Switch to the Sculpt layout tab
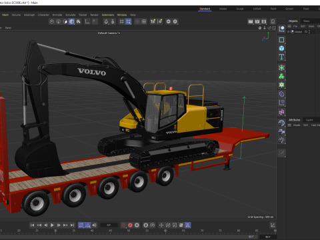 tap(240, 9)
